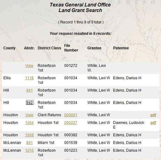Click the 'Texas General Land Office' heading

(x=80, y=5)
